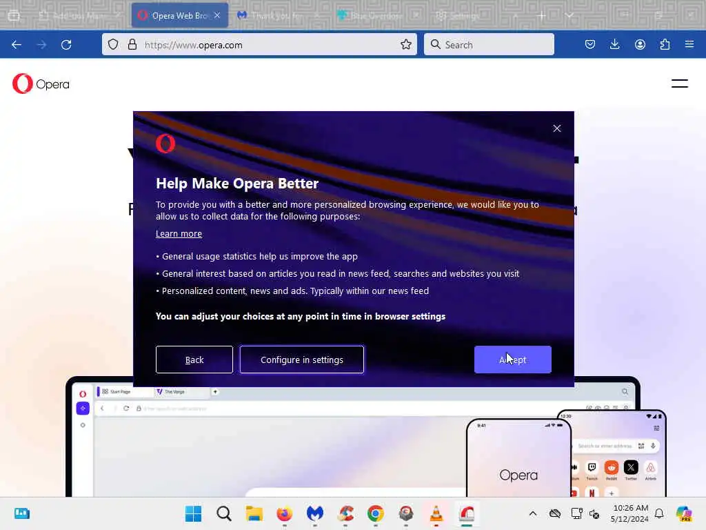Reload the current page

[66, 45]
